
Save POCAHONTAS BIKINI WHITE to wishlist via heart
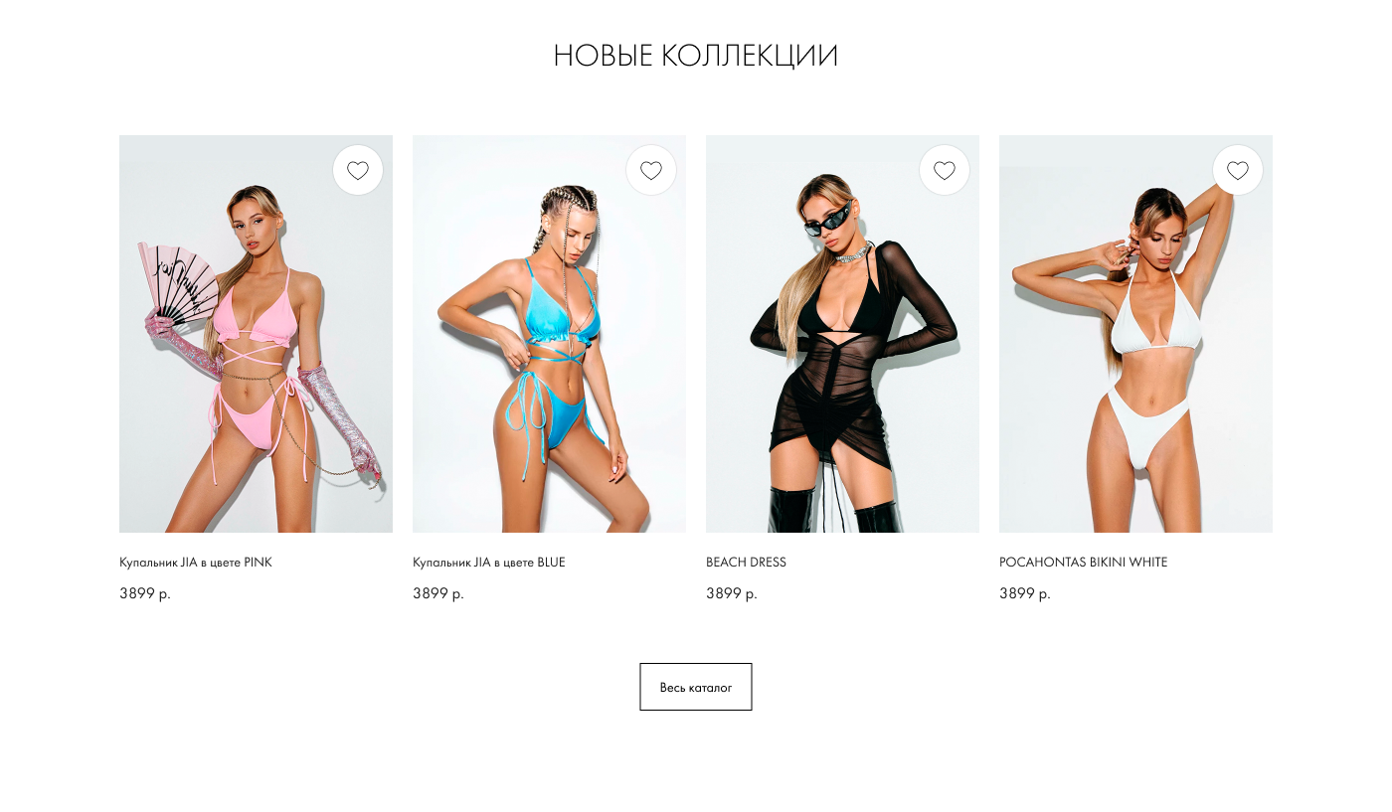point(1238,170)
